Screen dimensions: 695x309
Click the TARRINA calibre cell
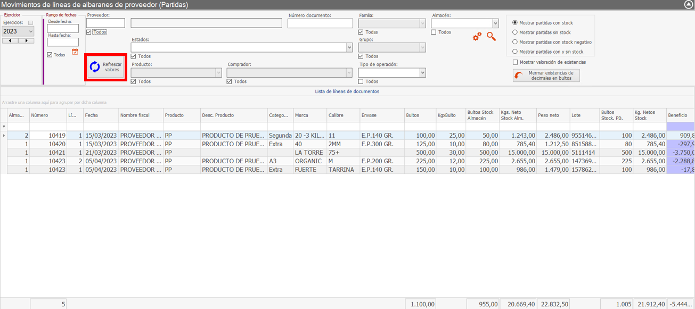343,170
